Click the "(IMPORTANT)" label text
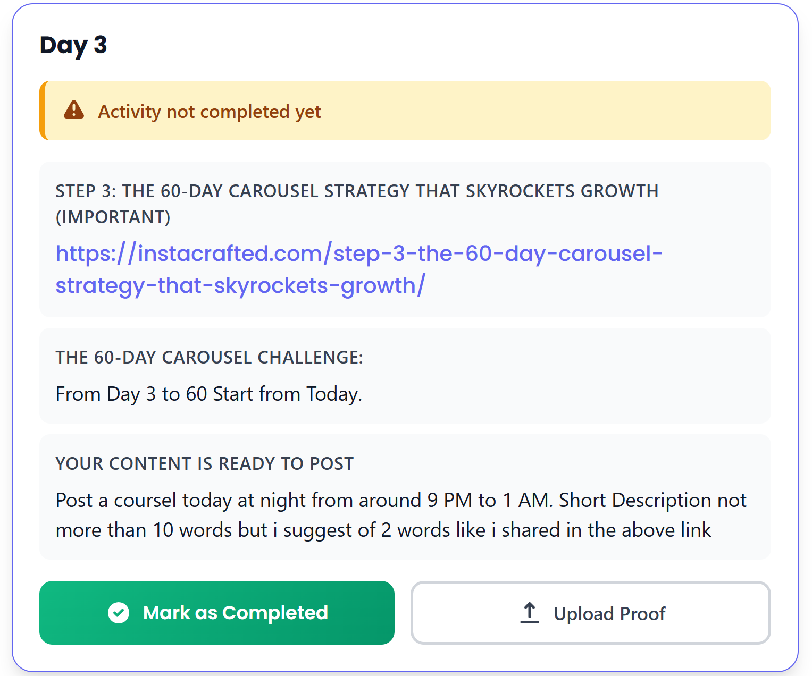 click(113, 217)
